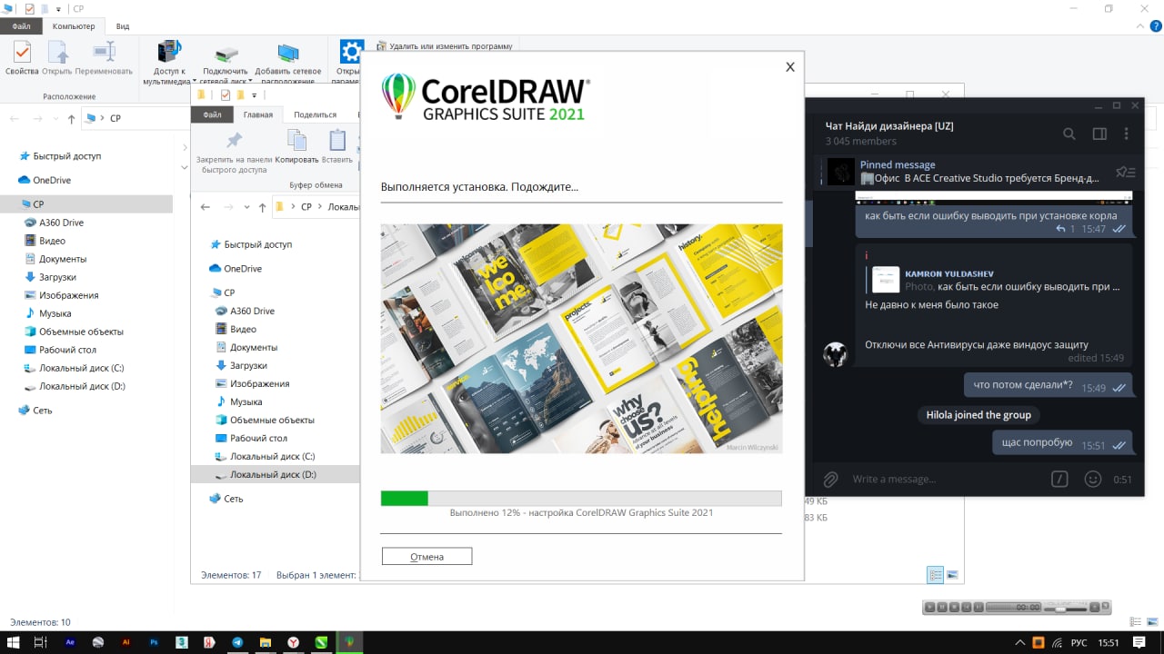This screenshot has height=654, width=1164.
Task: Open Telegram from the taskbar
Action: 237,642
